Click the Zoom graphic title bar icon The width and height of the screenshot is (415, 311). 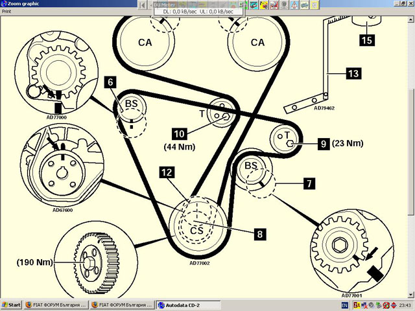click(4, 4)
